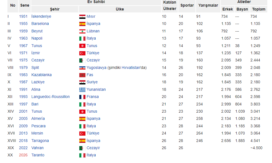Screen dimensions: 272x163
Task: Open the red 2026 year link
Action: point(23,155)
